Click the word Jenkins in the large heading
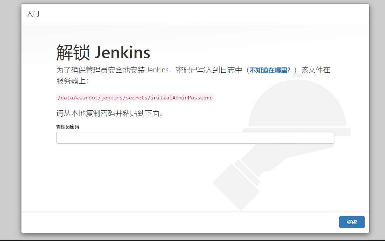 122,53
